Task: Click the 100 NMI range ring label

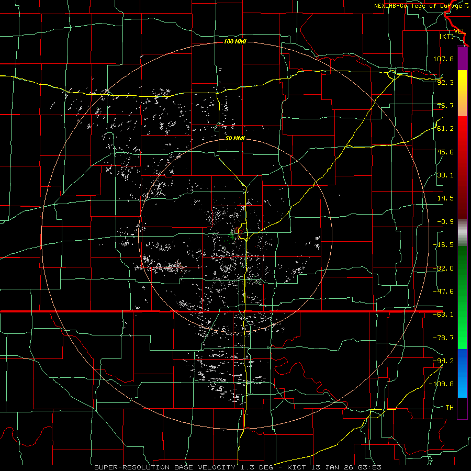Action: coord(235,41)
